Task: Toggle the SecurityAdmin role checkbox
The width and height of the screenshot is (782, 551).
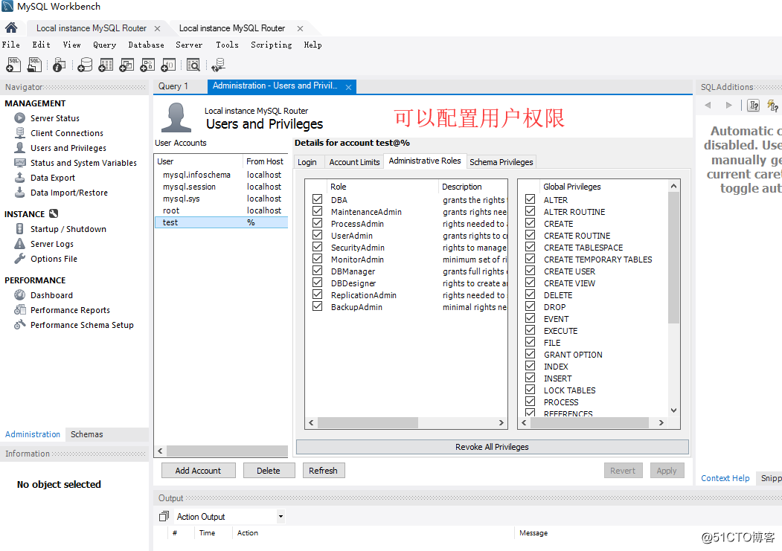Action: pos(317,247)
